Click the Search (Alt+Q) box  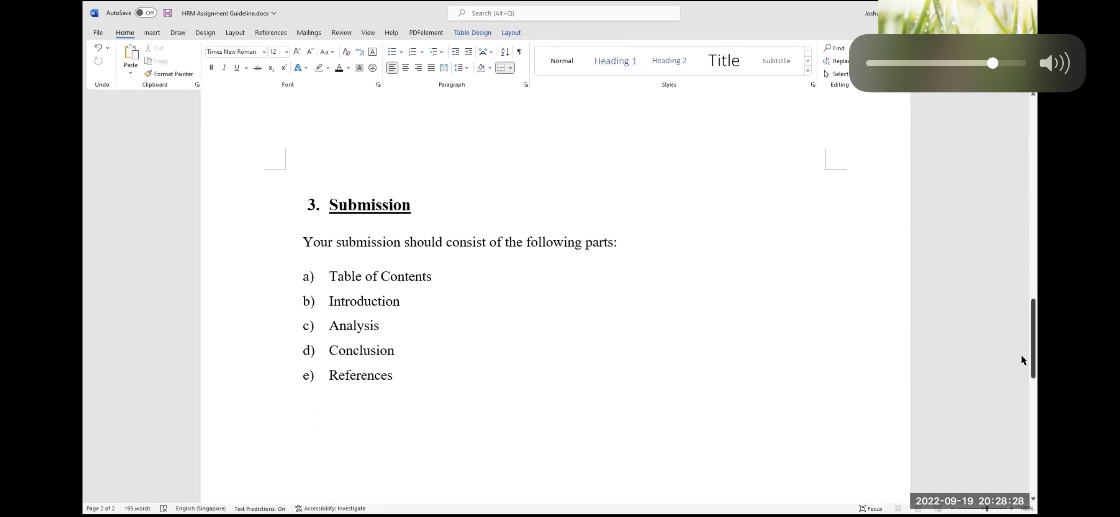564,13
